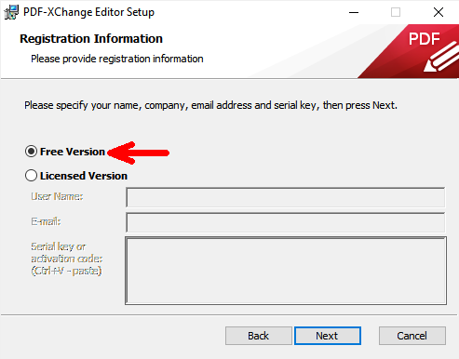Minimize the Setup window
Screen dimensions: 459x359
(x=354, y=12)
